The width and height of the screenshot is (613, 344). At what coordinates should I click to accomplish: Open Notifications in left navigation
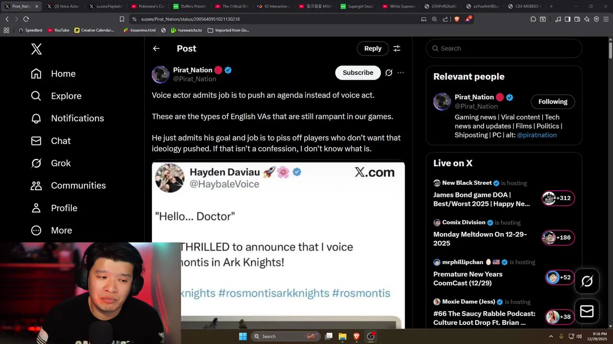tap(67, 118)
